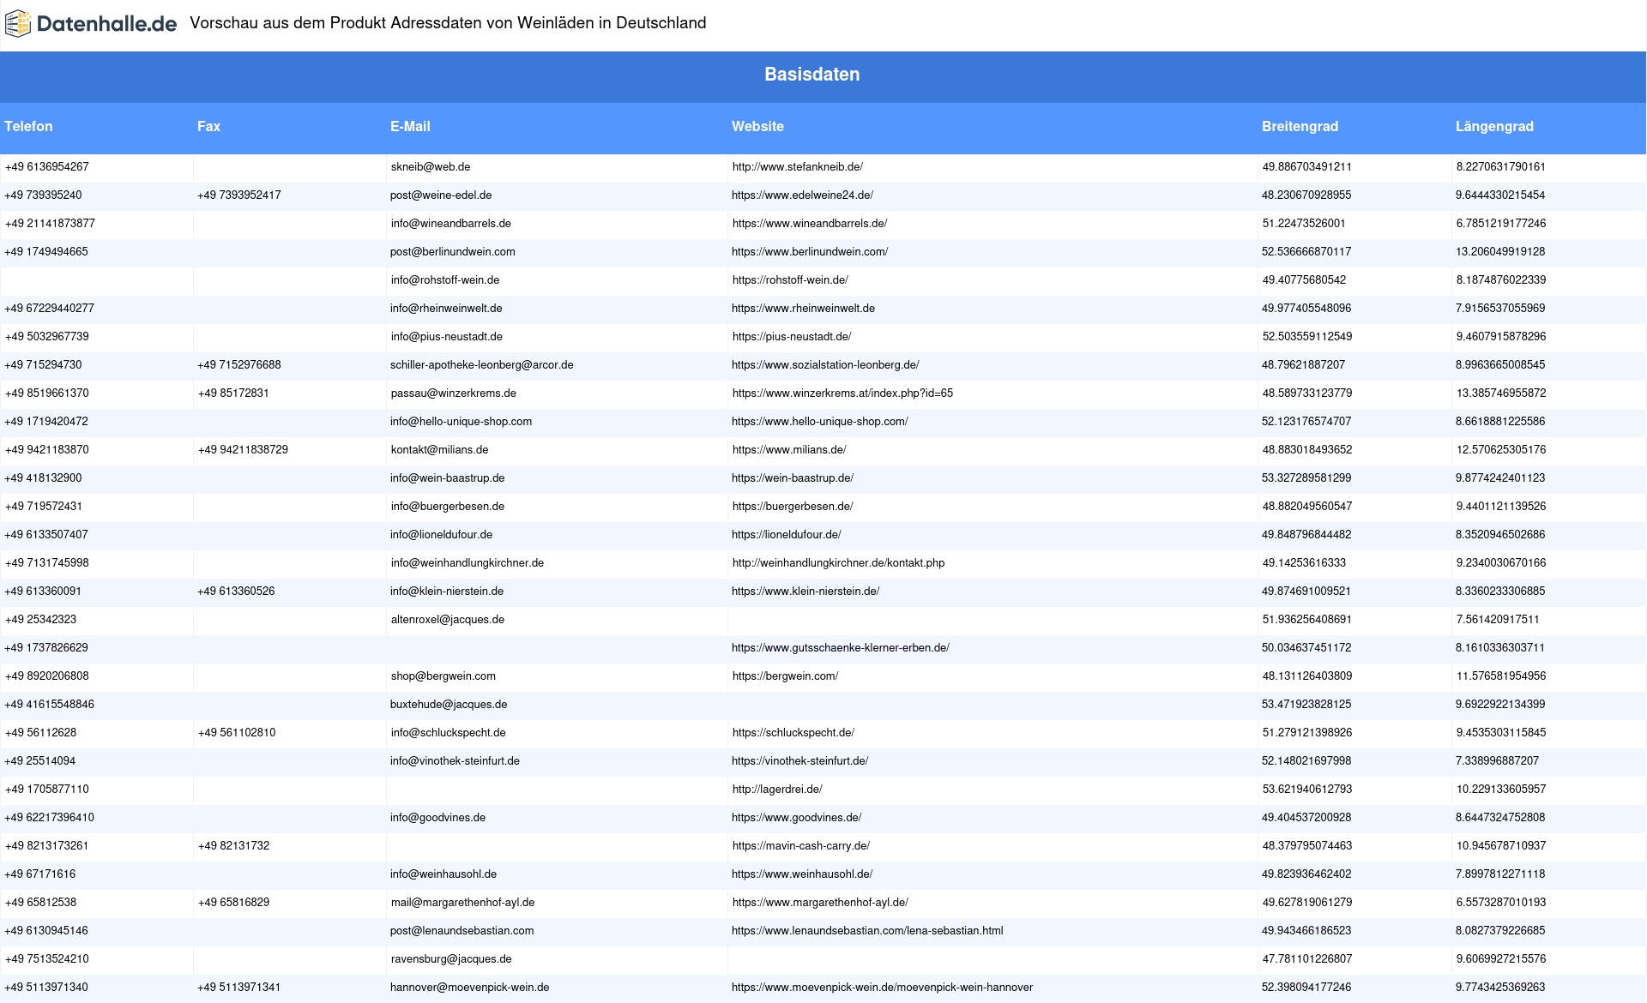Click phone number +49 1705877110
Viewport: 1647px width, 1003px height.
[x=47, y=790]
